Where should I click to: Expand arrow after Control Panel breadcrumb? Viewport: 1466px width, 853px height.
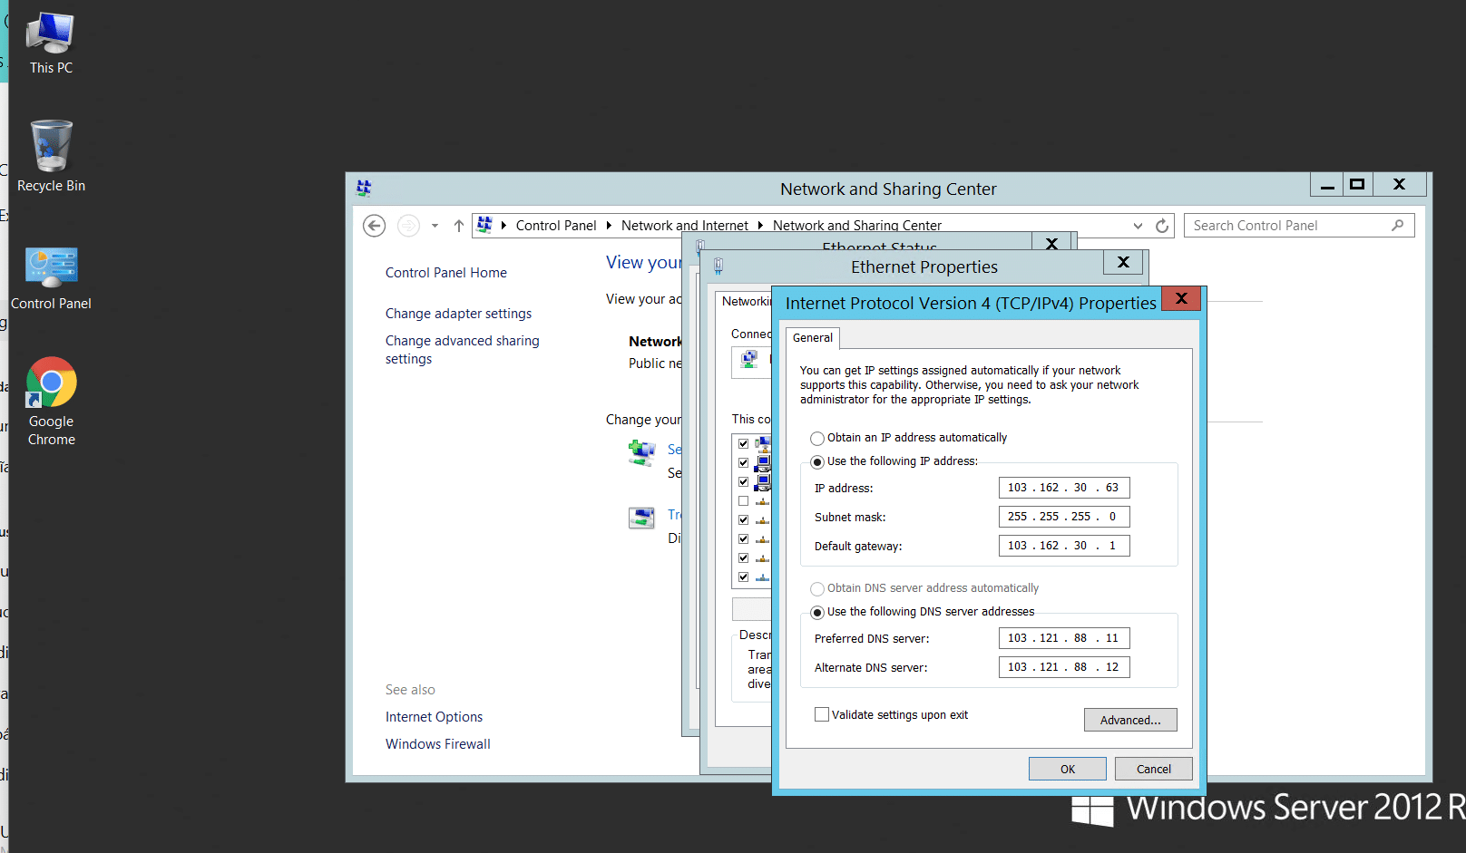[609, 226]
